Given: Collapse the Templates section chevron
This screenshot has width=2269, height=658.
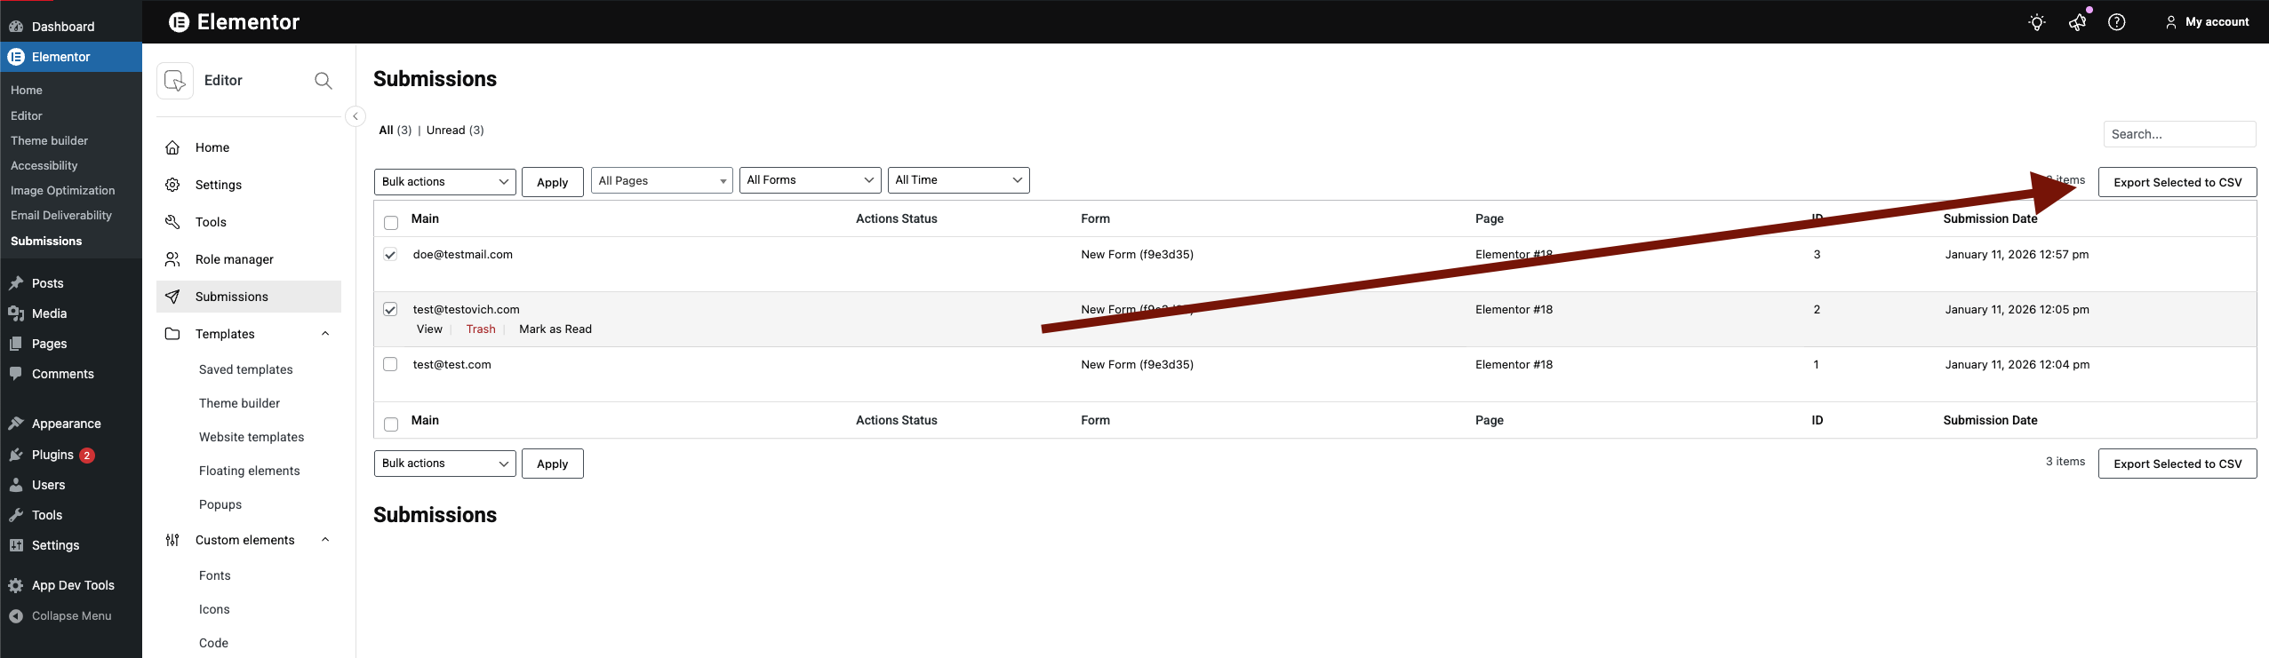Looking at the screenshot, I should (325, 334).
